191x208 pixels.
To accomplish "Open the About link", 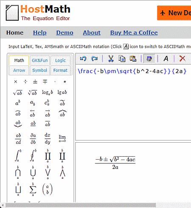I will (x=92, y=33).
